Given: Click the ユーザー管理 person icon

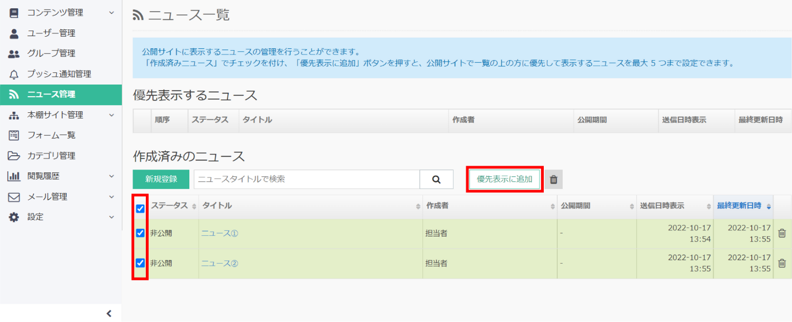Looking at the screenshot, I should point(14,33).
